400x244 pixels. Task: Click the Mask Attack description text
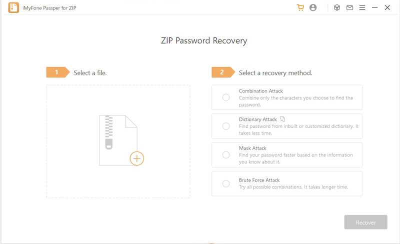point(295,158)
